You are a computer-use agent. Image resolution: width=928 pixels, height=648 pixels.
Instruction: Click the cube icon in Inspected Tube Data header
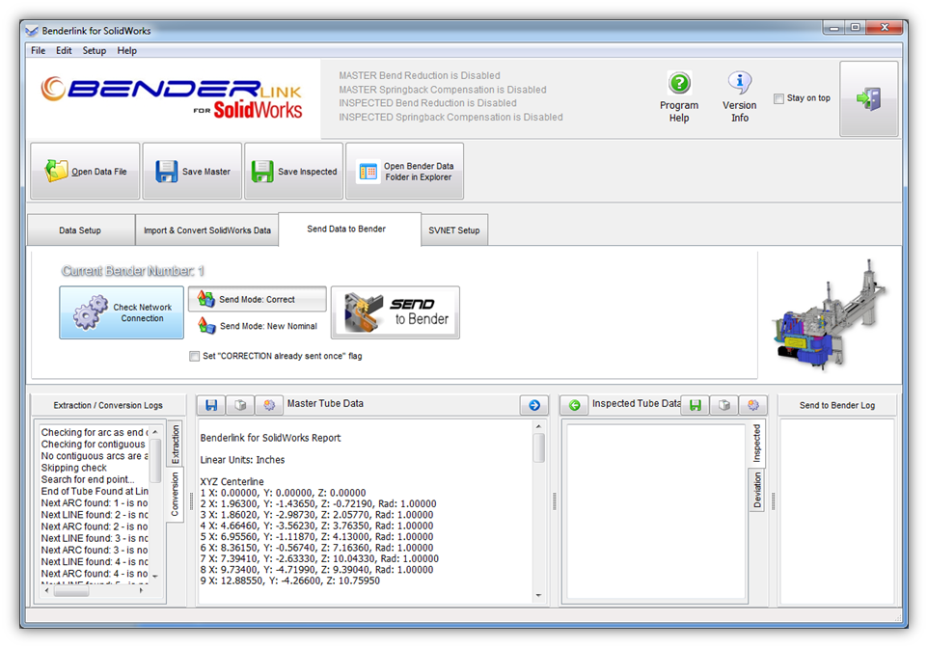point(723,405)
